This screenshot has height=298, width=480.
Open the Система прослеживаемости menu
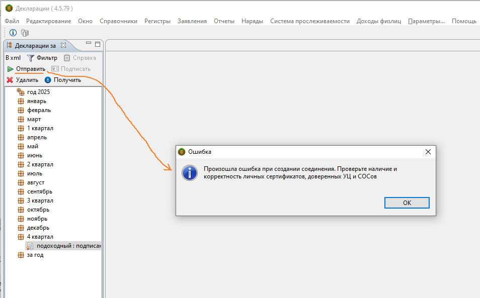[309, 21]
